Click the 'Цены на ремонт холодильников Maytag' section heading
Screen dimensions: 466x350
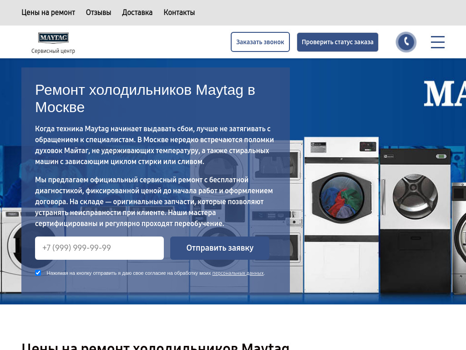click(155, 346)
